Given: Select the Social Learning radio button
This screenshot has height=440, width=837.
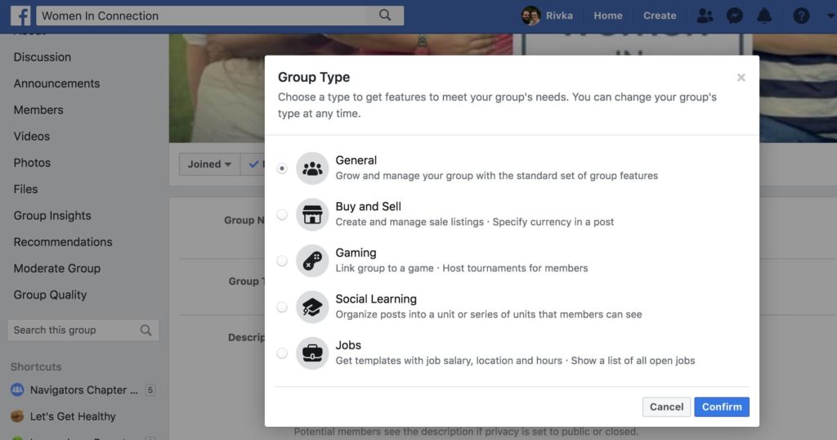Looking at the screenshot, I should click(282, 308).
